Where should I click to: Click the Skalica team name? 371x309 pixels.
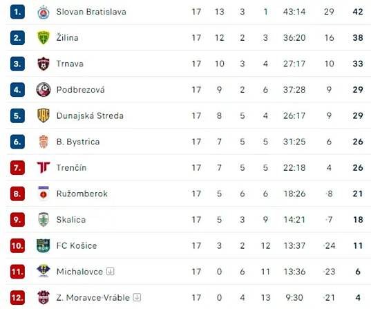tap(71, 220)
